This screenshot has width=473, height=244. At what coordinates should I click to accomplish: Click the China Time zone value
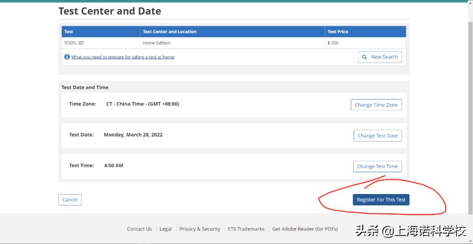click(x=143, y=104)
